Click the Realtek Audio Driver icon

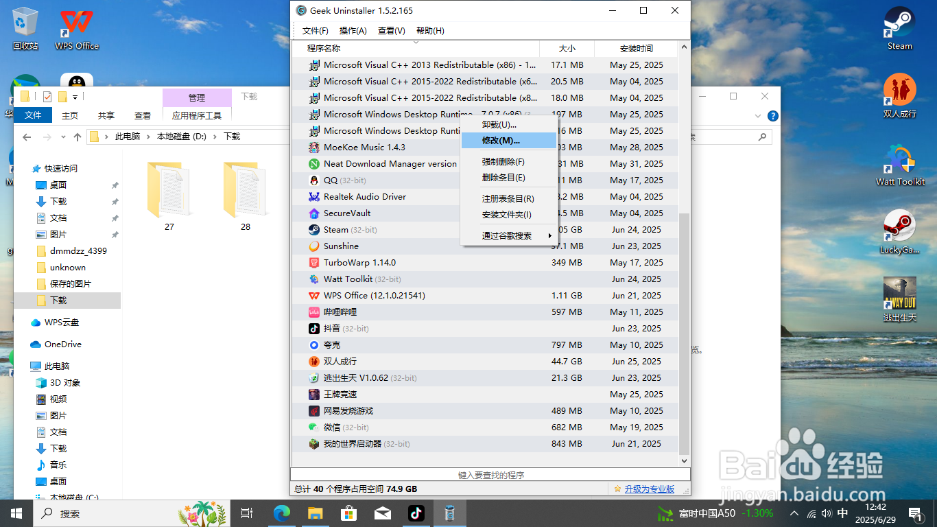(313, 197)
